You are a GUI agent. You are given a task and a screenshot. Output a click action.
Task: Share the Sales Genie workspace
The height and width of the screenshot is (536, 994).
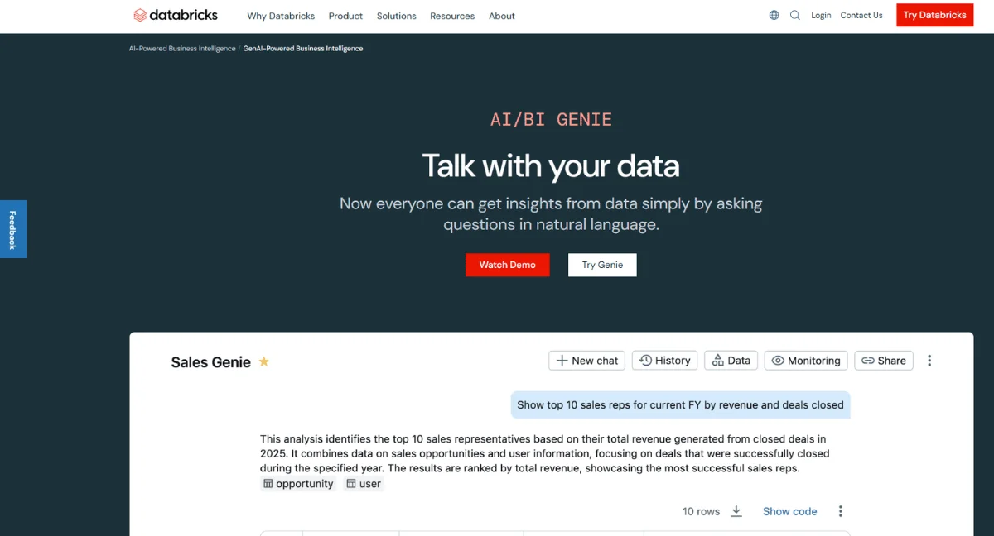click(x=883, y=360)
